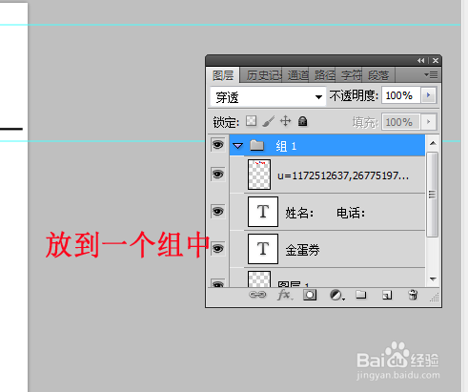468x392 pixels.
Task: Hide group 组 1 visibility eye
Action: [218, 145]
